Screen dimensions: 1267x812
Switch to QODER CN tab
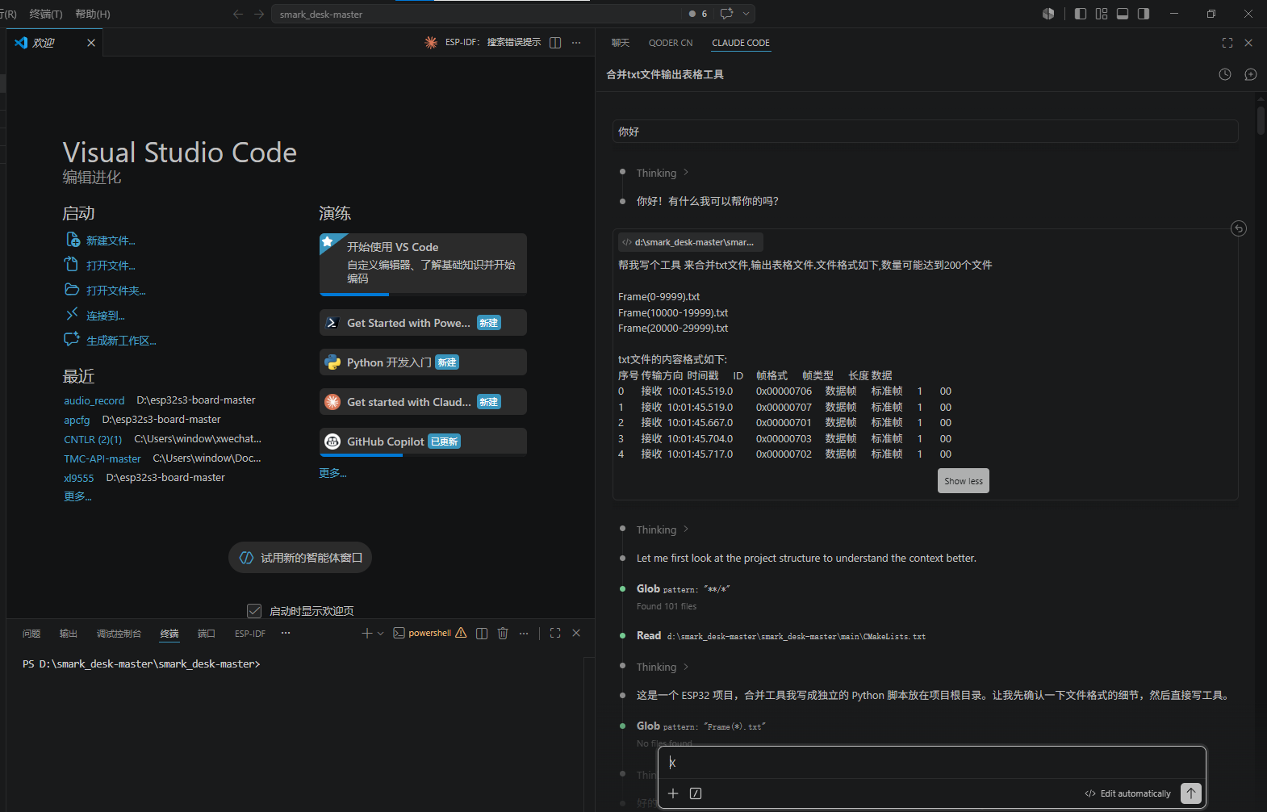coord(671,43)
